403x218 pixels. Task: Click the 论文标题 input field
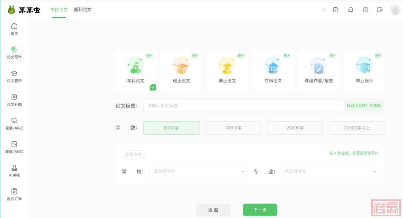[243, 106]
